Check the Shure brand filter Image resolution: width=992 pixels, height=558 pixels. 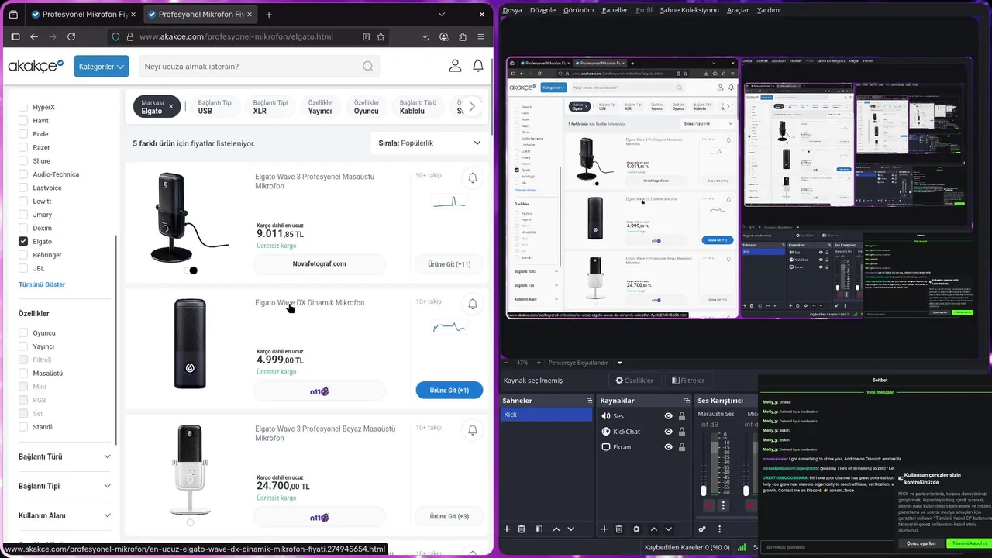pos(23,161)
